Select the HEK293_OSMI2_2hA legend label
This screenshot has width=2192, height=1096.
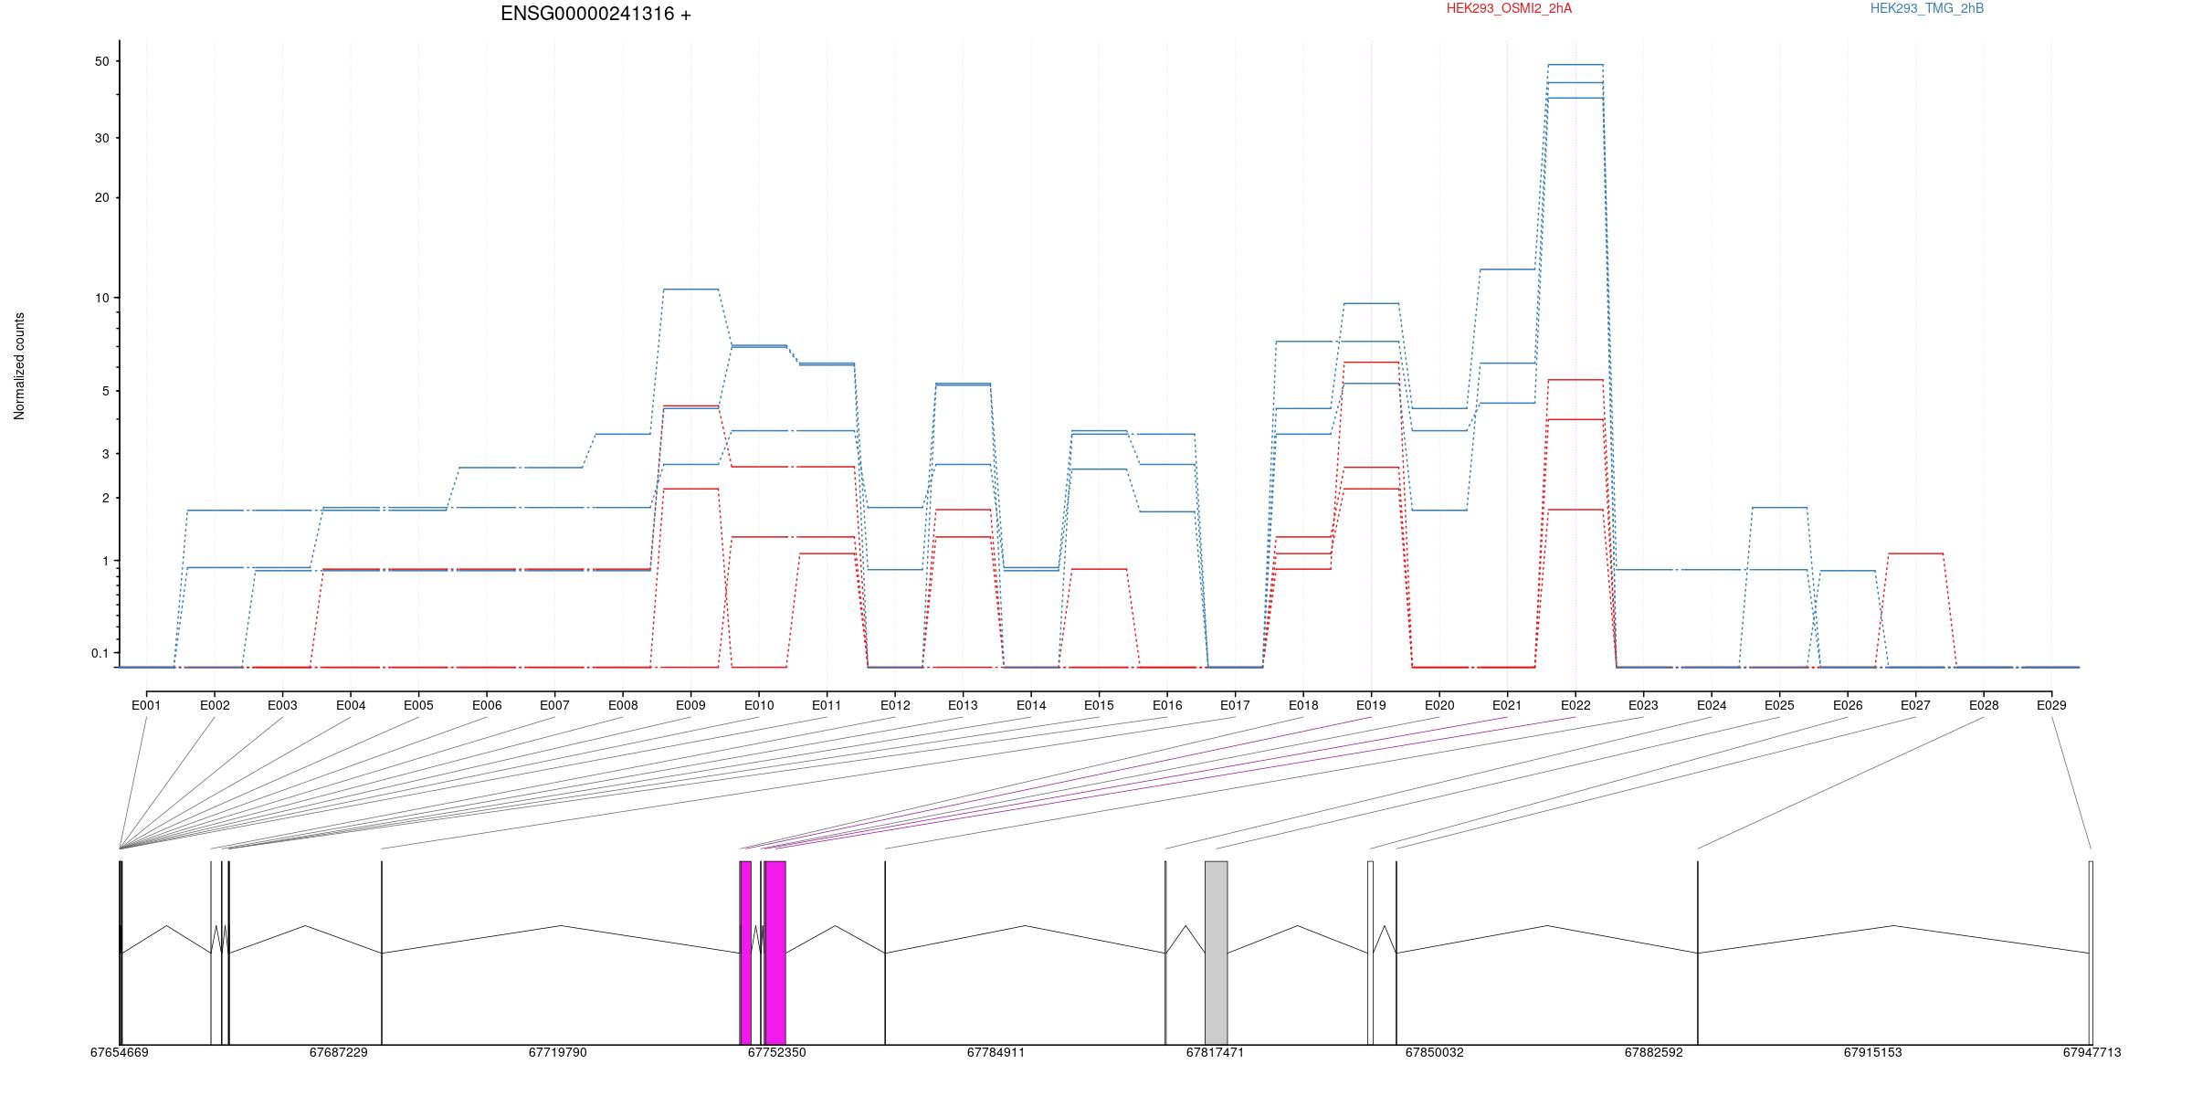point(1509,8)
